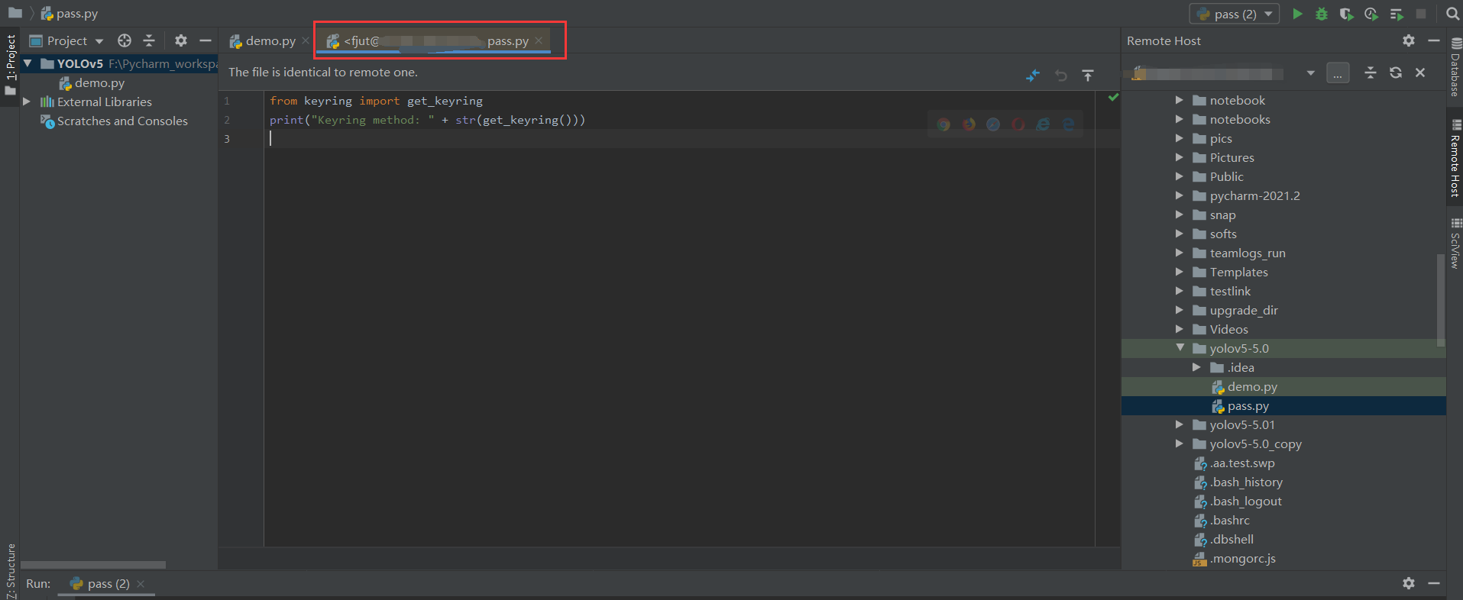Close the remote pass.py editor tab
Viewport: 1463px width, 600px height.
[539, 40]
